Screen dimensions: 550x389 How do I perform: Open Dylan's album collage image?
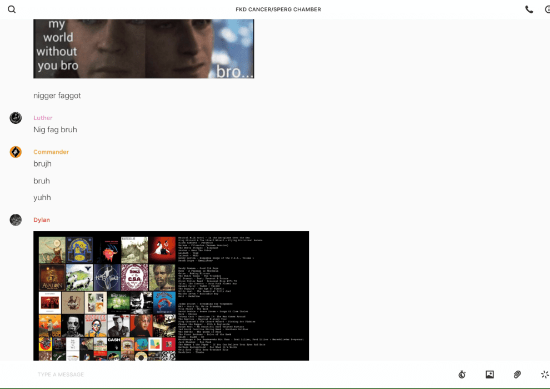(x=107, y=296)
